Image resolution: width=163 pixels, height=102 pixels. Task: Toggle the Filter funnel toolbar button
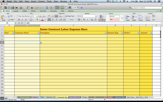click(57, 8)
